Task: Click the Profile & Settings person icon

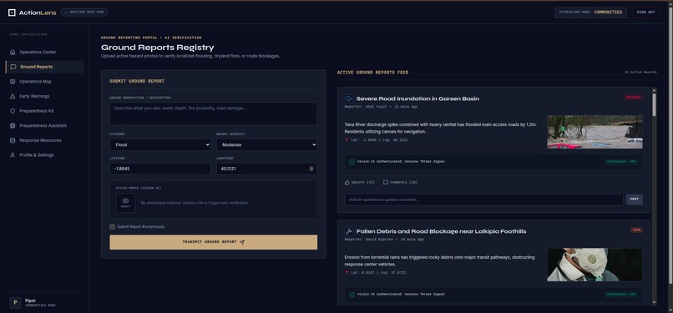Action: pos(13,154)
